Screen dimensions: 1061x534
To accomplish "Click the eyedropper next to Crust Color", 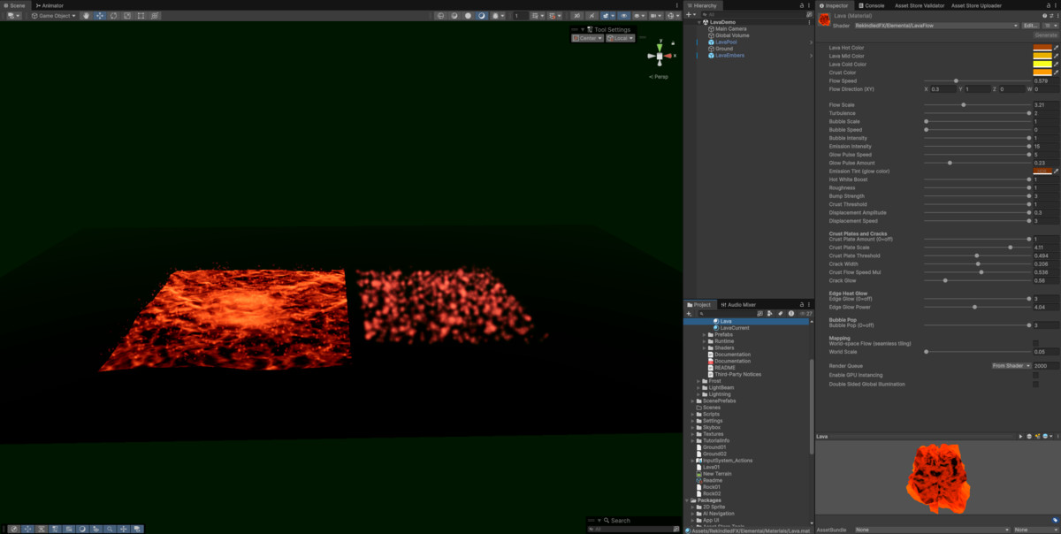I will tap(1056, 72).
